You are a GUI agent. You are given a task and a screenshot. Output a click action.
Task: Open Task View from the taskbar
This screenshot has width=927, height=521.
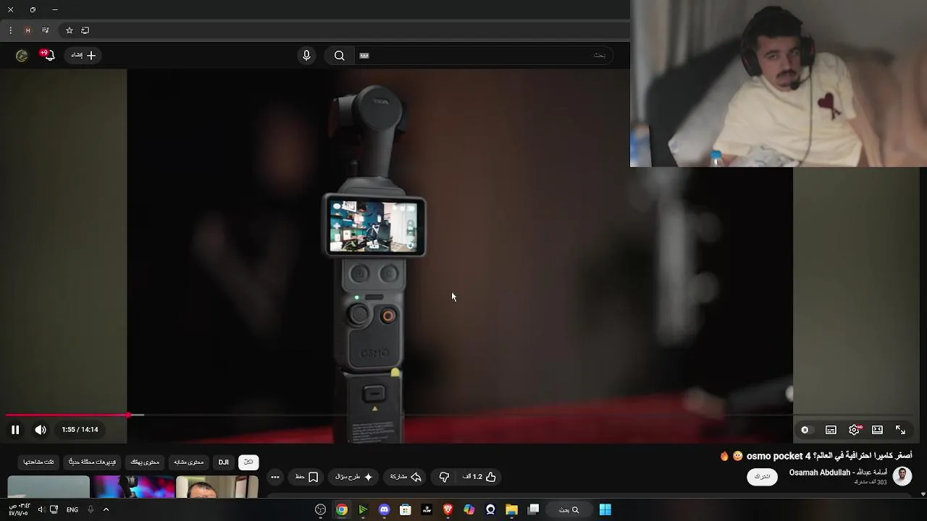coord(534,509)
